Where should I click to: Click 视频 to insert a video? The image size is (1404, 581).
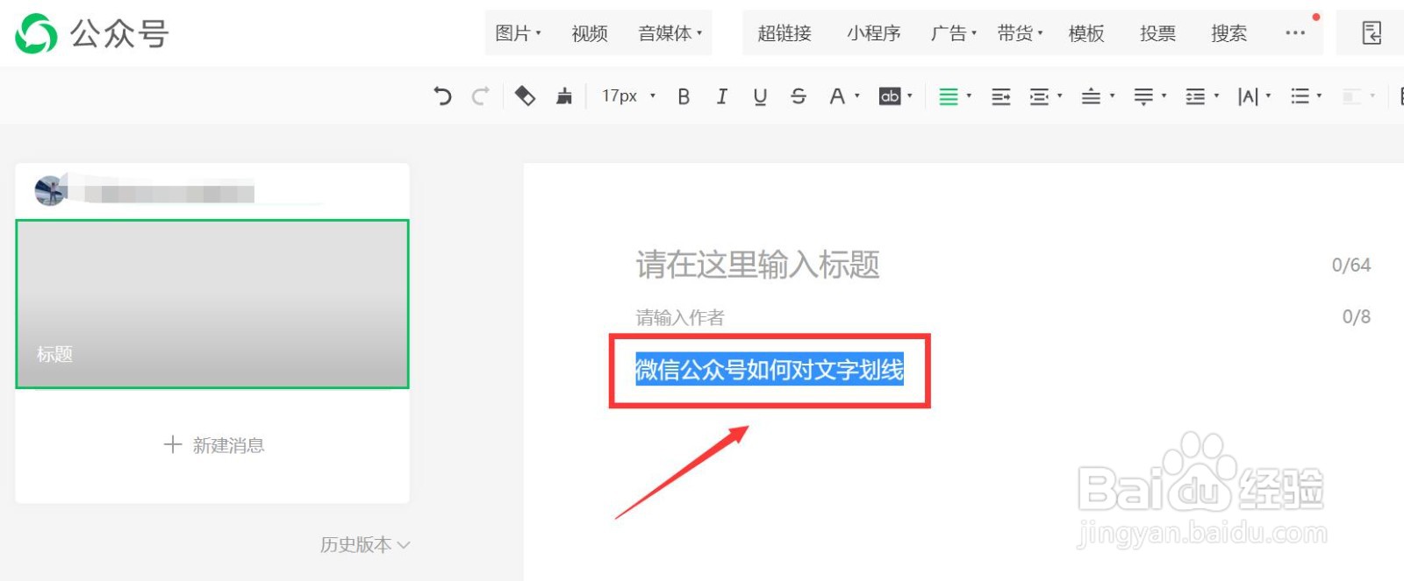click(590, 33)
